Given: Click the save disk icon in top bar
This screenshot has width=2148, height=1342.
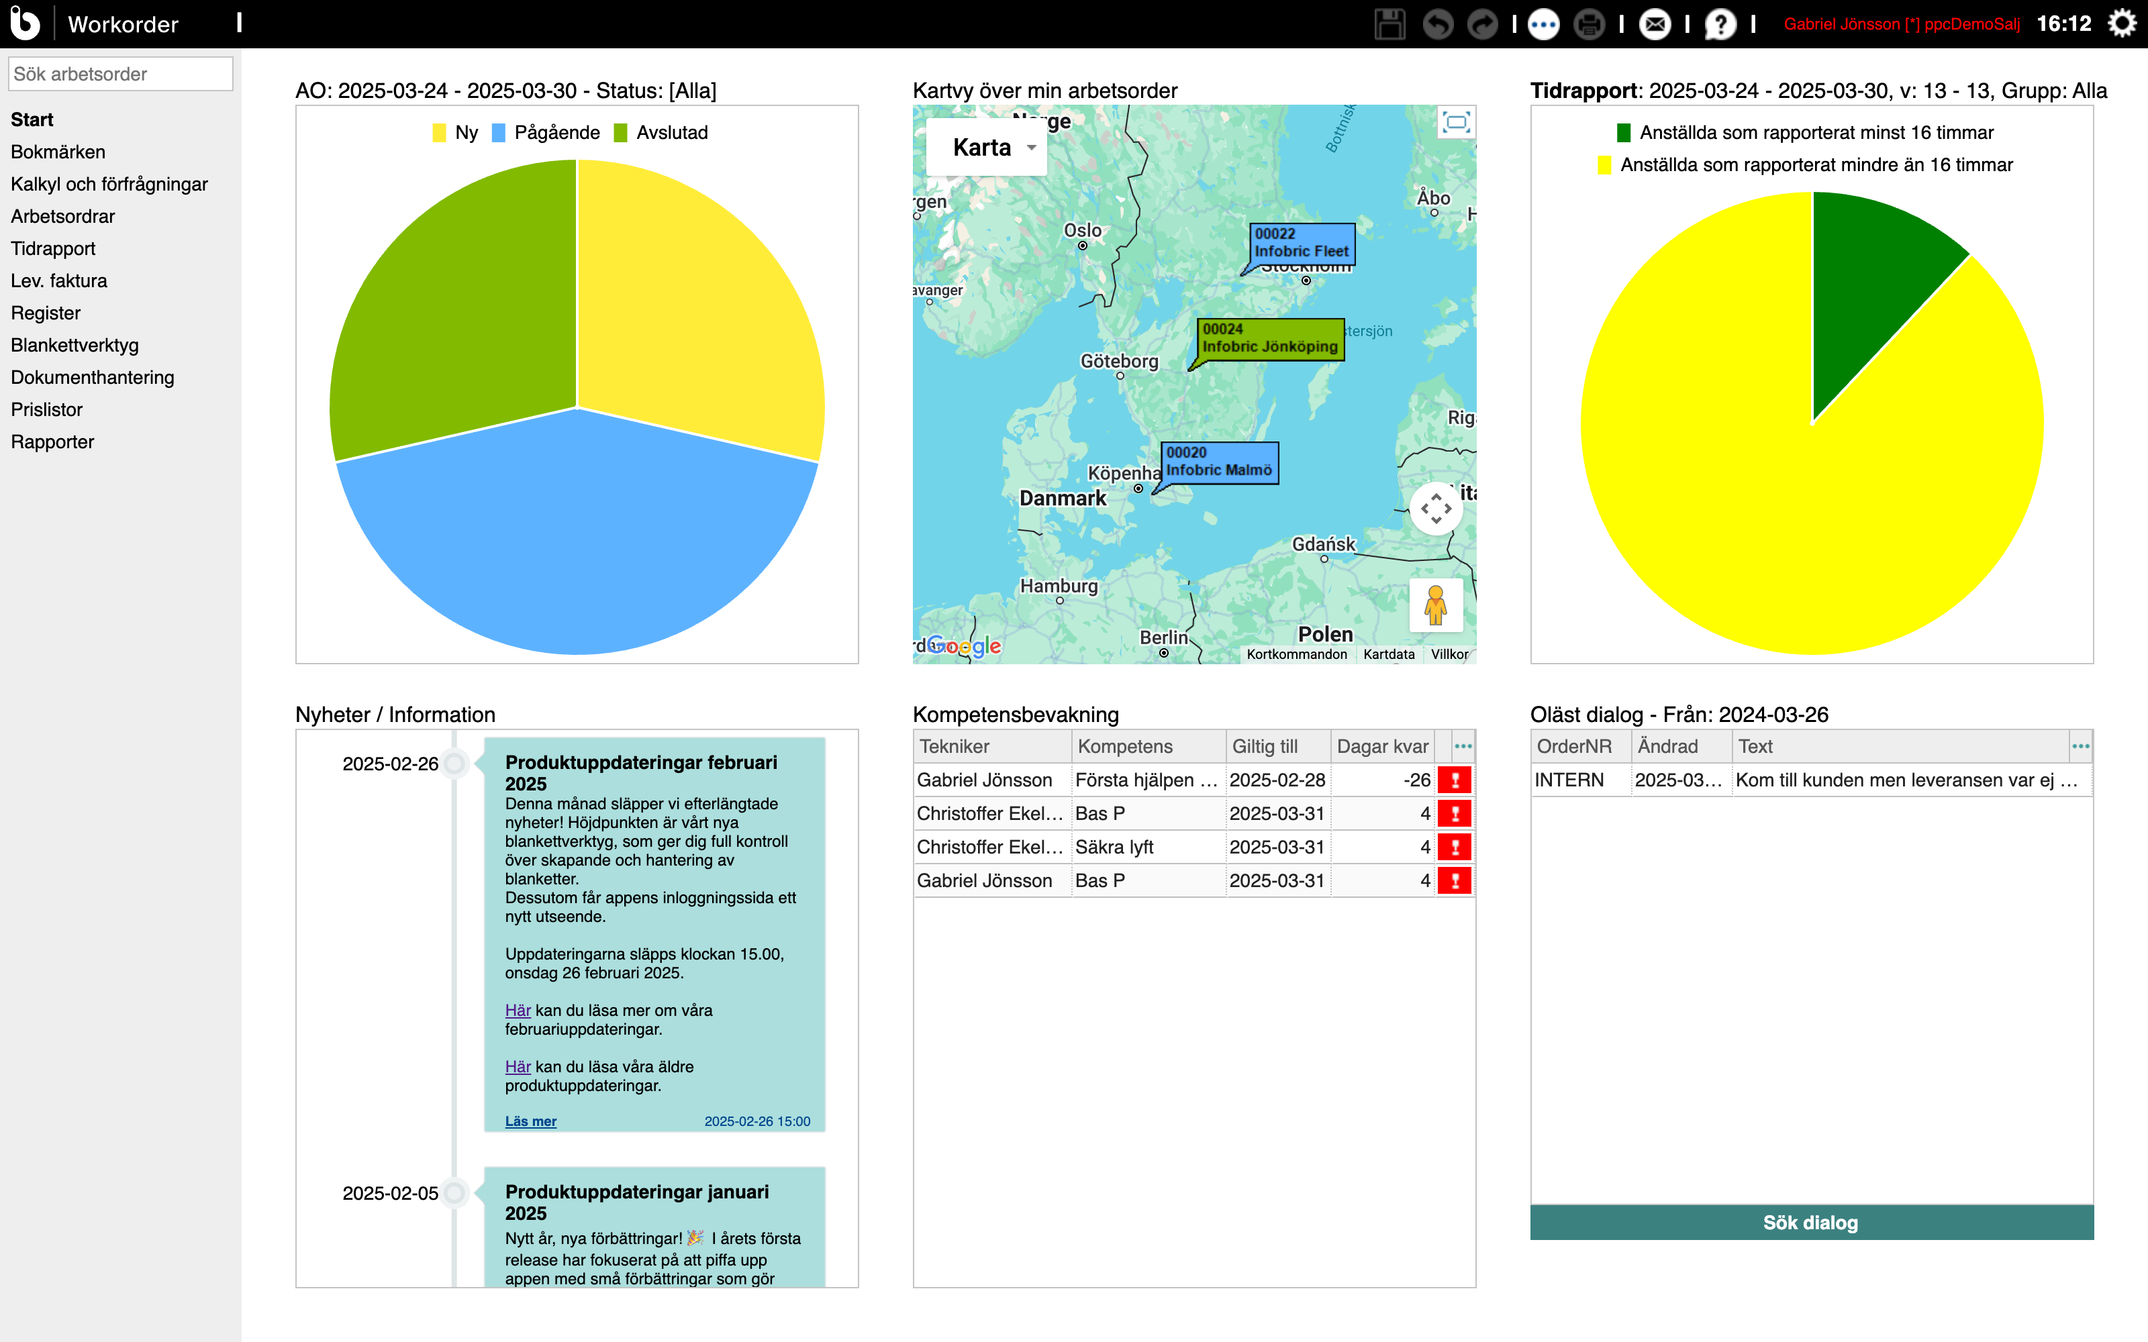Looking at the screenshot, I should click(x=1389, y=24).
